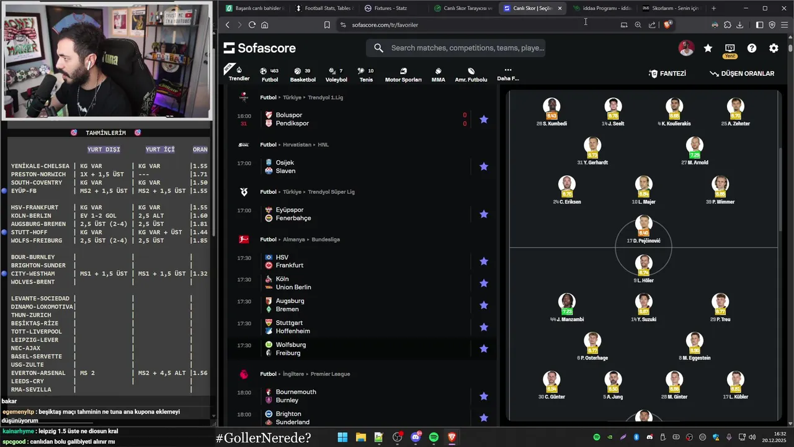Toggle favorite star for Augsburg-Bremen match
The height and width of the screenshot is (447, 794).
484,305
